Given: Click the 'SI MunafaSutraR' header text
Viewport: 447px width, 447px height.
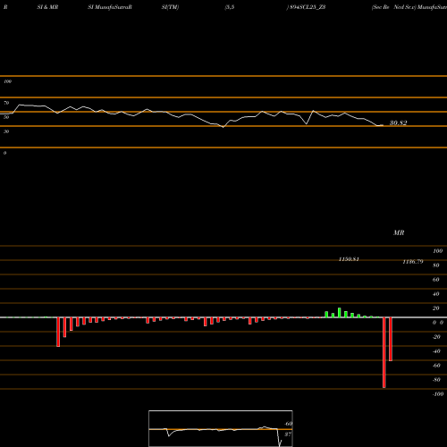Looking at the screenshot, I should [110, 7].
